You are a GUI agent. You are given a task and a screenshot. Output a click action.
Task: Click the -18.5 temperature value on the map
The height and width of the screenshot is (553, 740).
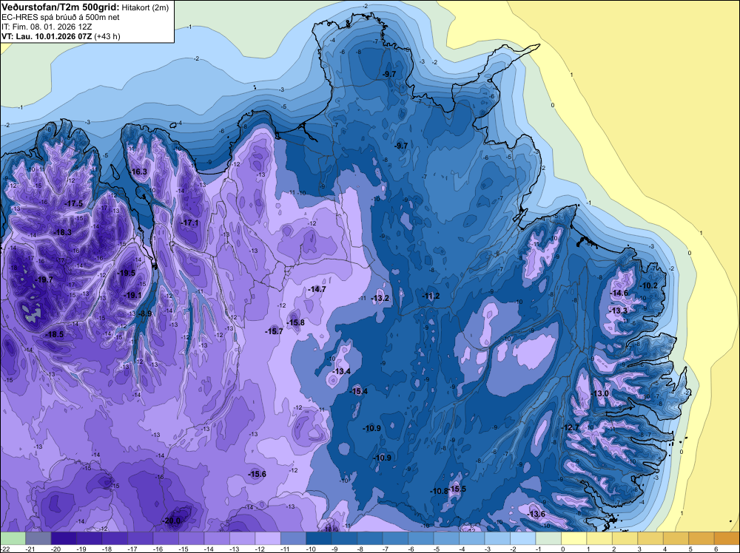click(54, 334)
